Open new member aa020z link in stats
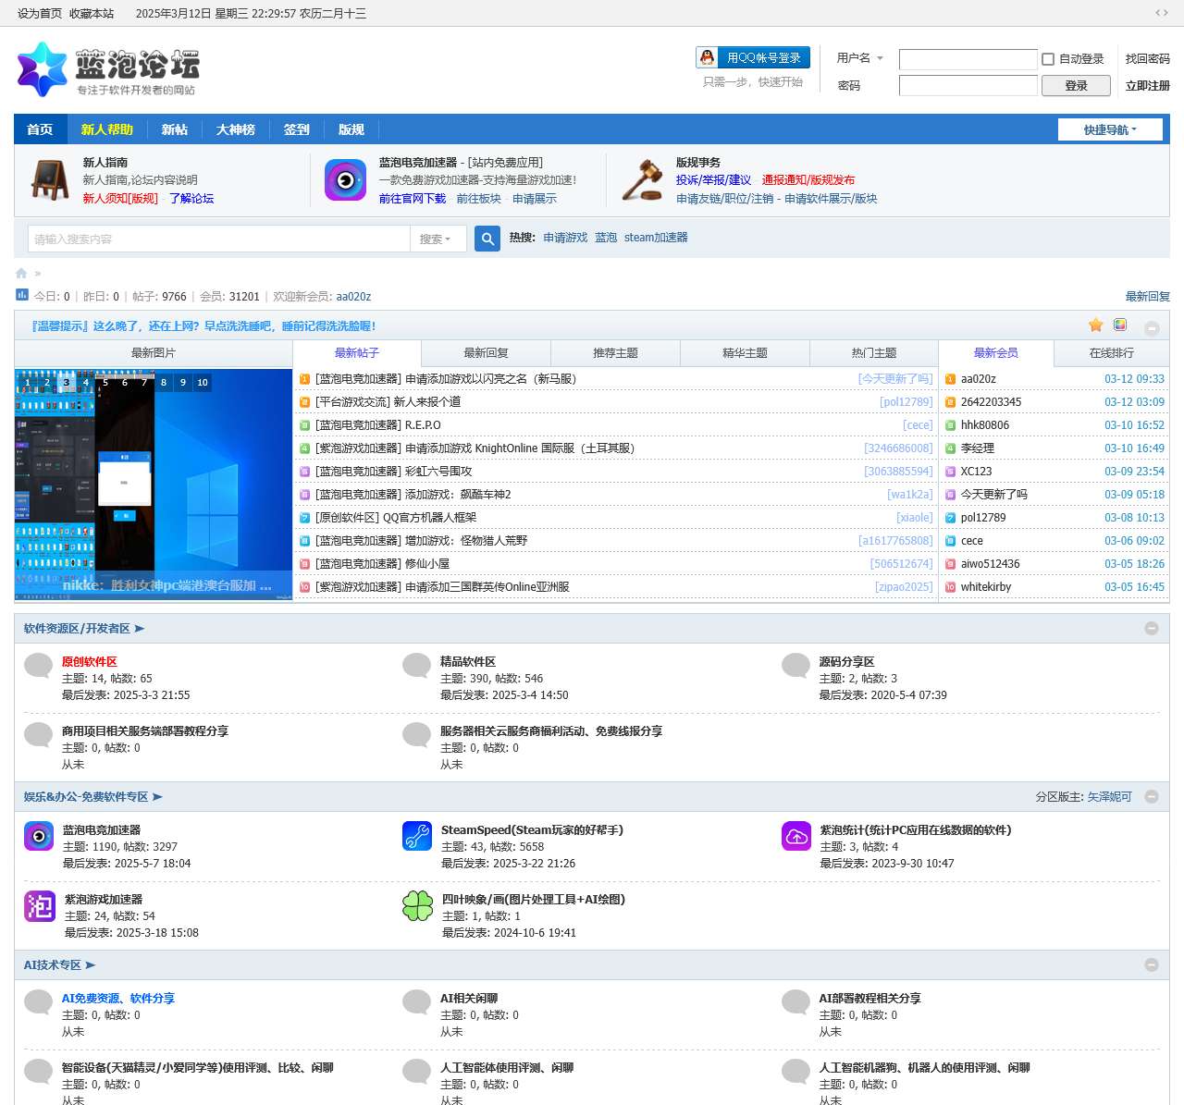 click(x=353, y=297)
